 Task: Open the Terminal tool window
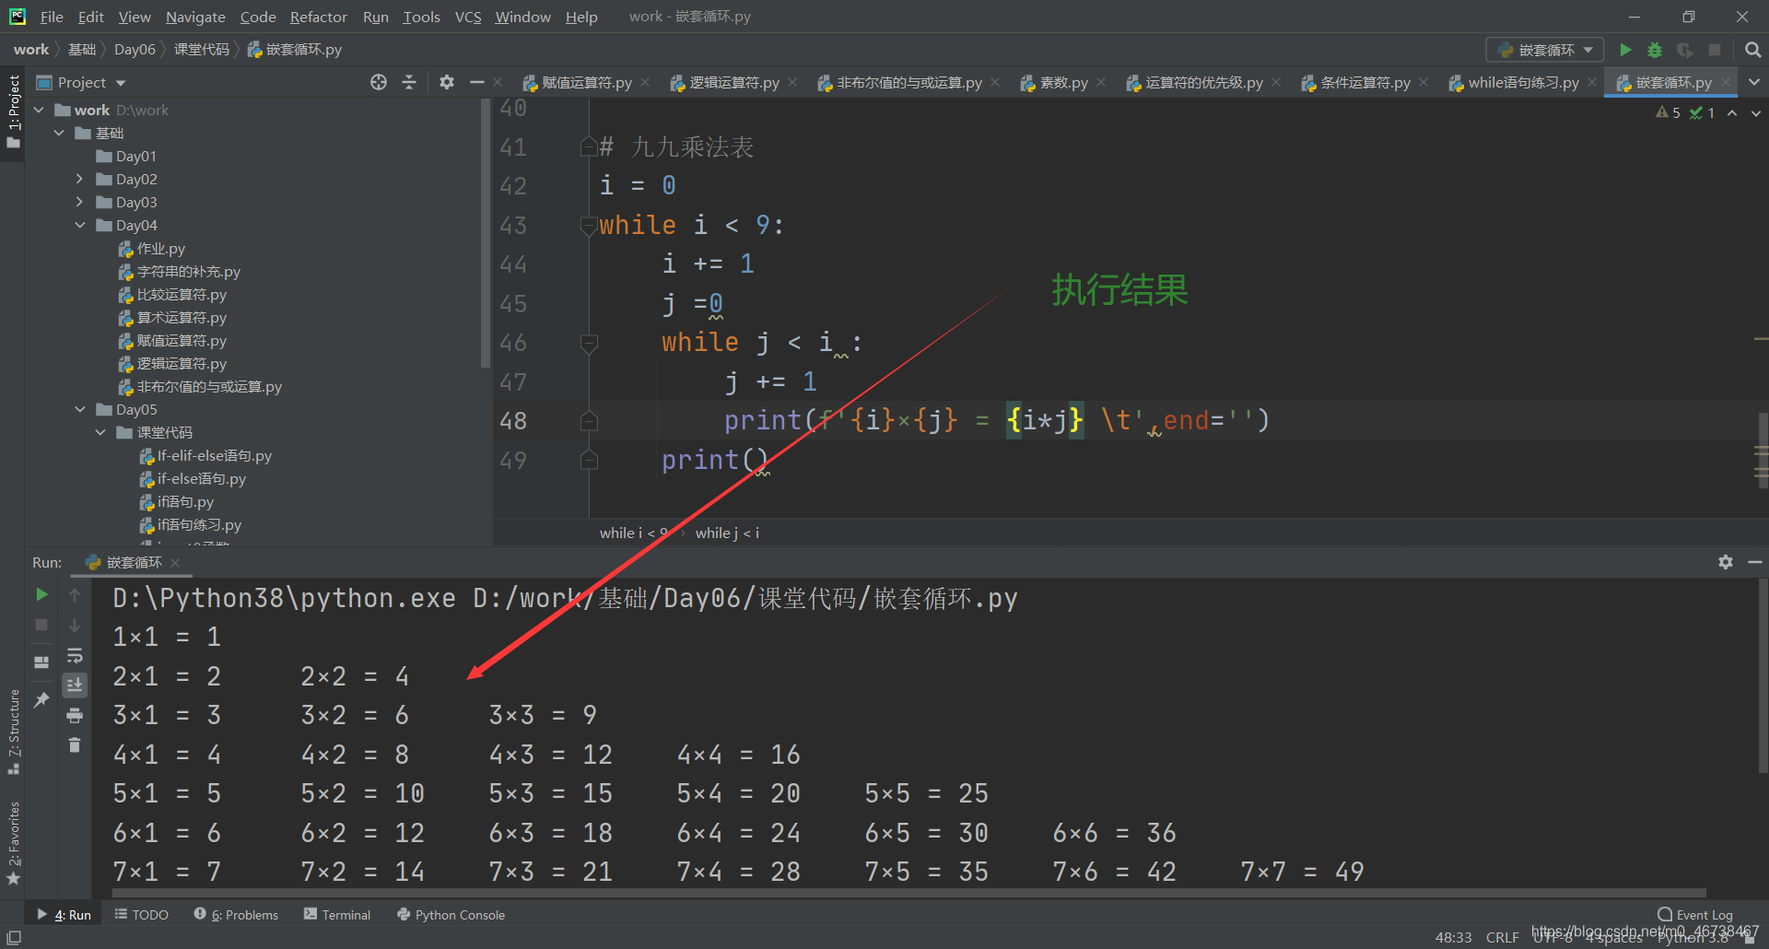pyautogui.click(x=337, y=915)
